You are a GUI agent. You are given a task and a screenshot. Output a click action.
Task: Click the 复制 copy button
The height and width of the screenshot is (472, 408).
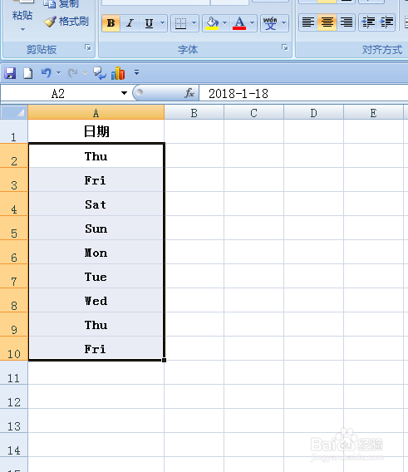click(x=61, y=3)
